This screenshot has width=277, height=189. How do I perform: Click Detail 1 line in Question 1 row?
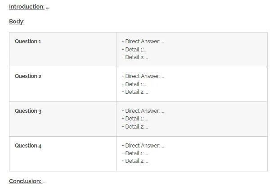click(x=134, y=49)
